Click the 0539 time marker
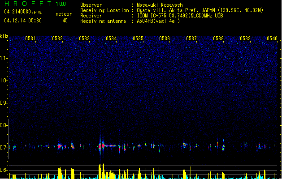Screen dimensions: 282x179 pyautogui.click(x=245, y=38)
